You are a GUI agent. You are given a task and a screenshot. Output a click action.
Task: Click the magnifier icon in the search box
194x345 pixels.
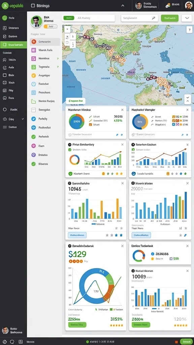pyautogui.click(x=154, y=18)
